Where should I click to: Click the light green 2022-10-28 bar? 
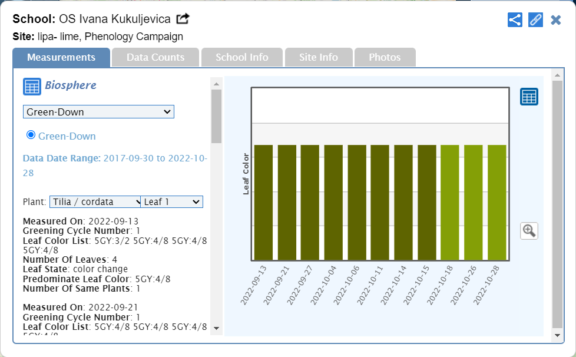click(x=496, y=202)
